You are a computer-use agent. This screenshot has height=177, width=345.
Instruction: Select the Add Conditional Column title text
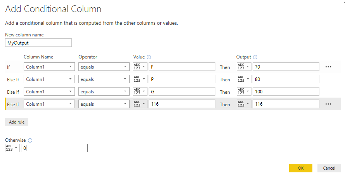tap(53, 9)
